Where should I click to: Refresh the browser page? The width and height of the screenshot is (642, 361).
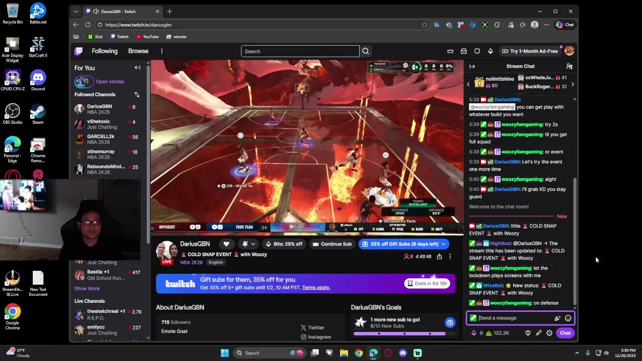pos(88,25)
